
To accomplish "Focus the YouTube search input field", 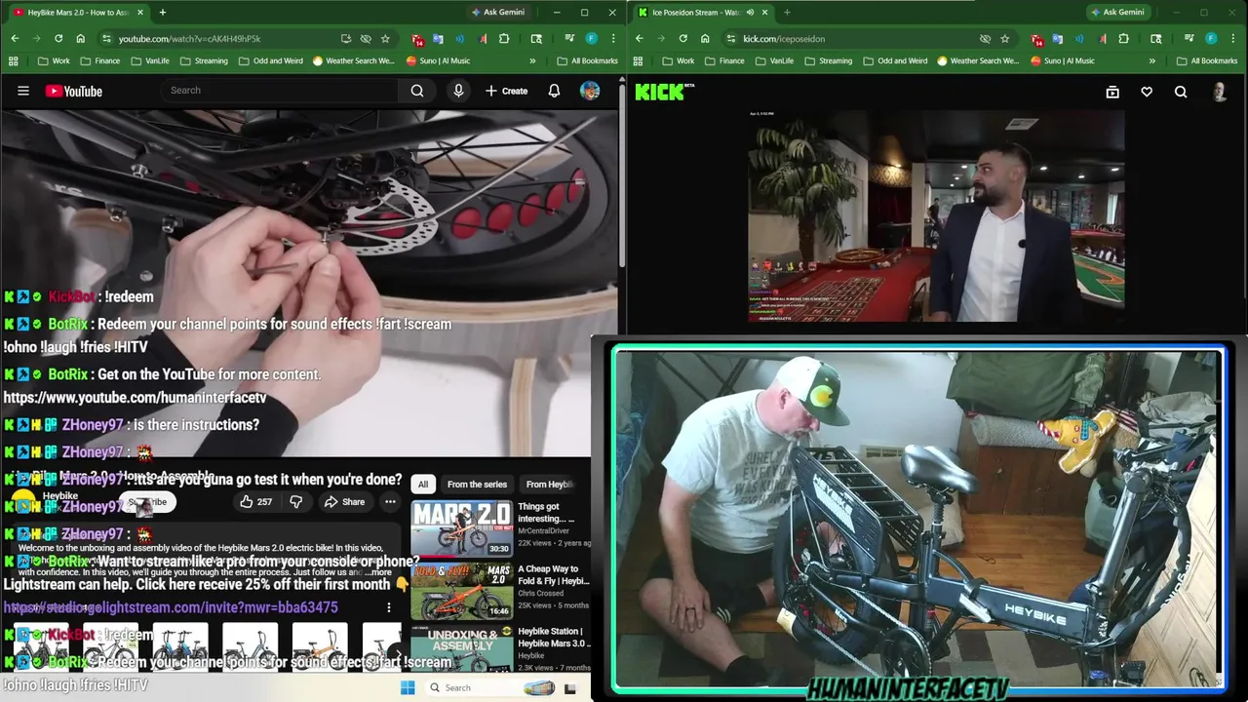I will tap(278, 91).
